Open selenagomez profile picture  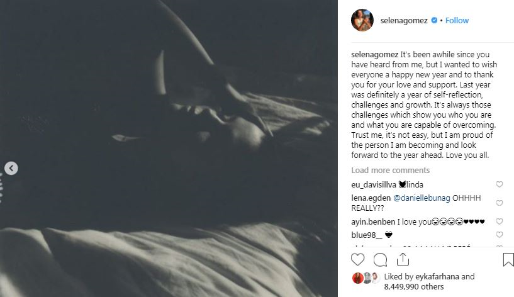(x=362, y=20)
